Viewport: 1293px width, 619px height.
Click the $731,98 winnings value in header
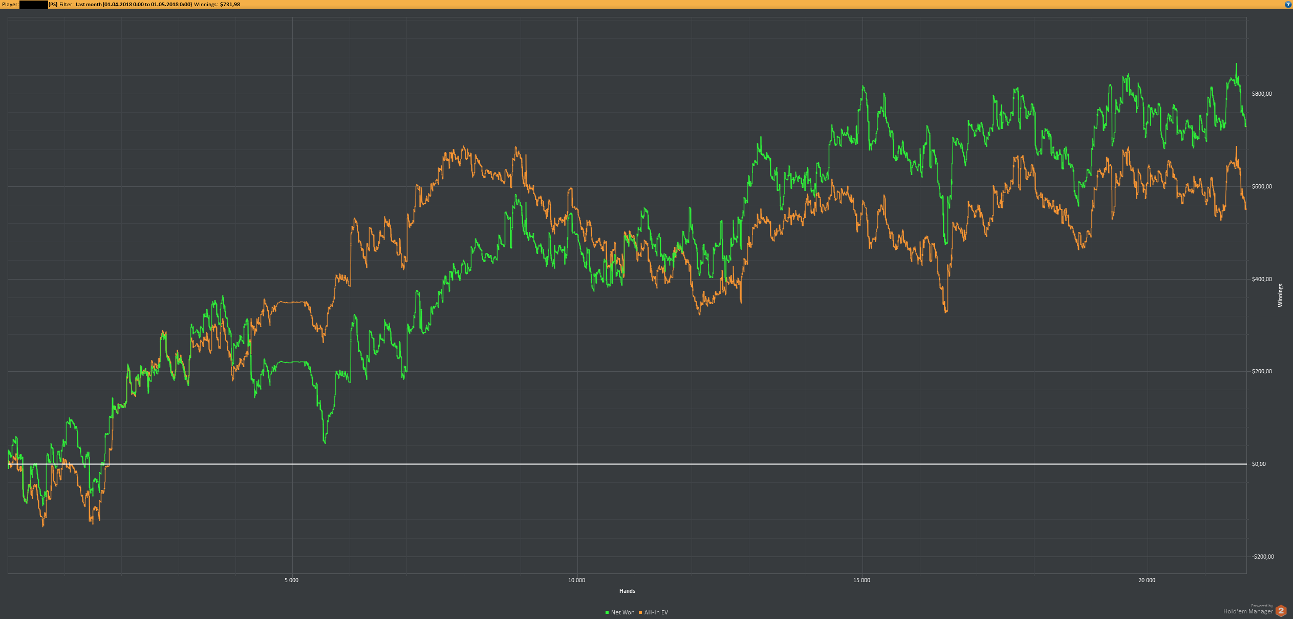(230, 4)
